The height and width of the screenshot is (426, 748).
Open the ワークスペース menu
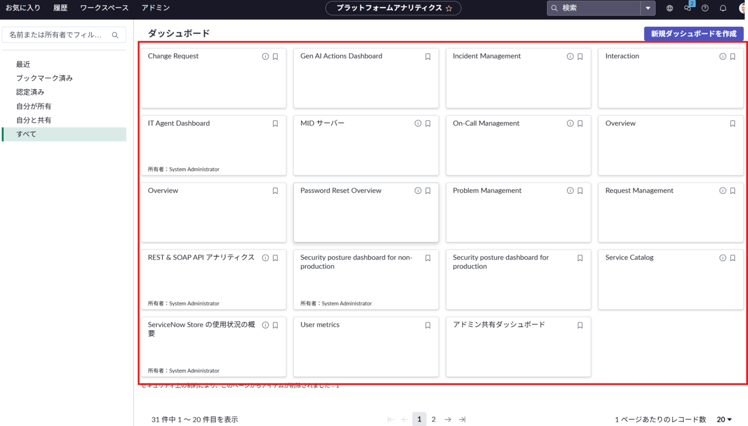click(104, 8)
